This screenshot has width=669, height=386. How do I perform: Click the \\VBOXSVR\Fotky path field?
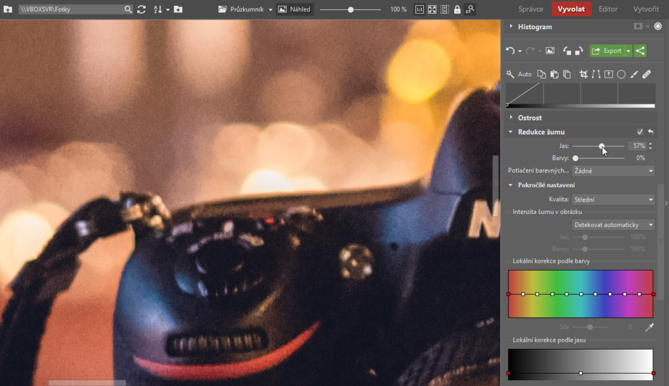(71, 9)
